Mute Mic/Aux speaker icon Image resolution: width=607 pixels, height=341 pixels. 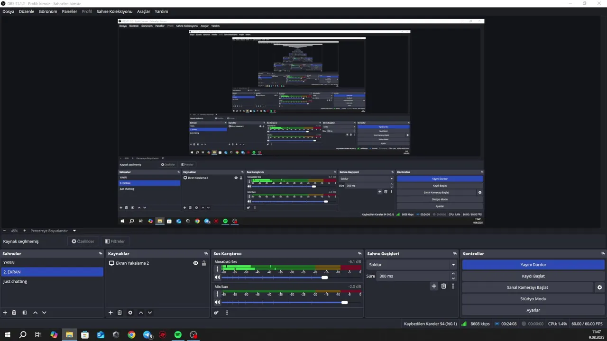[217, 302]
